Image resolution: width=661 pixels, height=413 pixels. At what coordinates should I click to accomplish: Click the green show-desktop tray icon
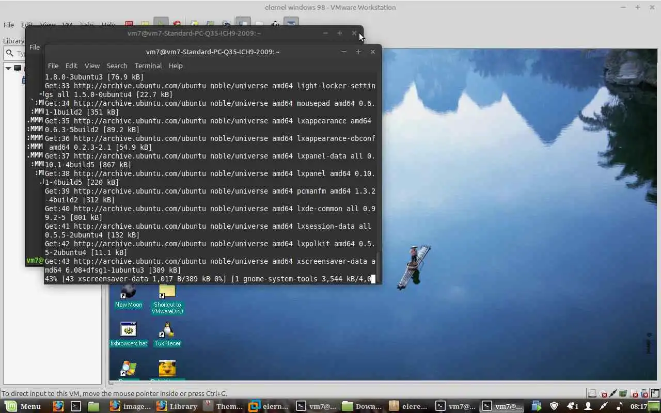pos(654,406)
